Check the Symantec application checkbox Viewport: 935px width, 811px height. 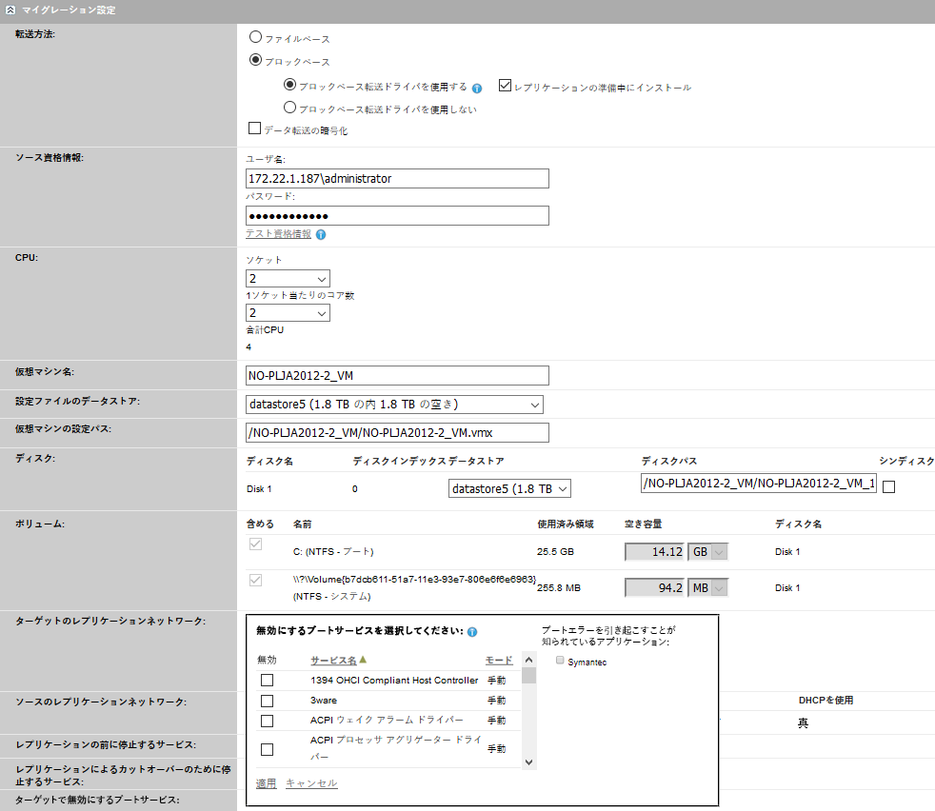click(561, 661)
